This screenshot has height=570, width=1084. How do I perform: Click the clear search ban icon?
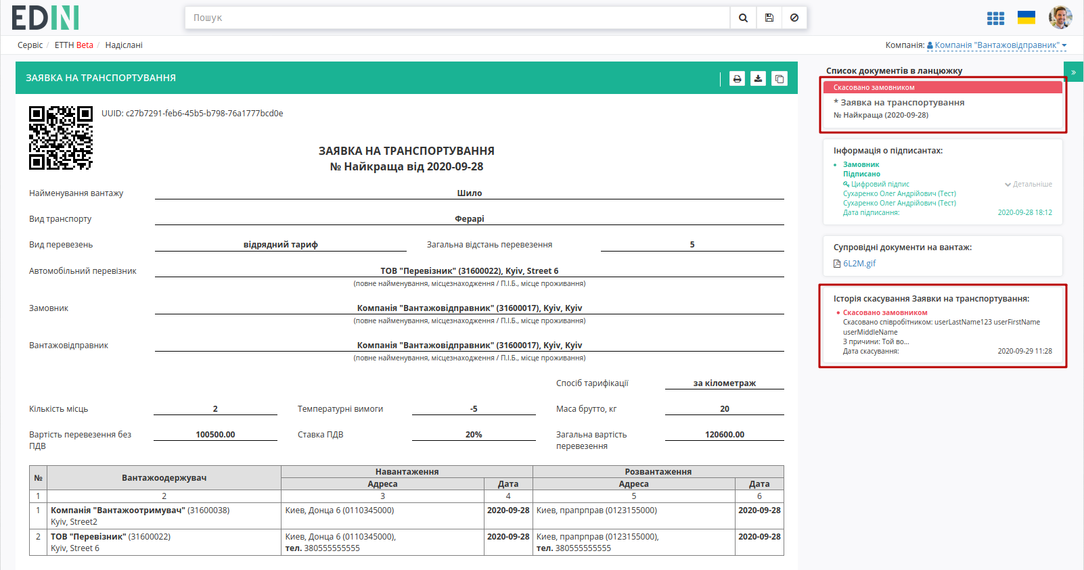(794, 18)
